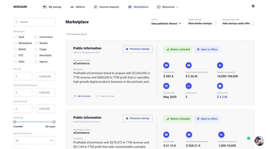The image size is (268, 149).
Task: Click the Number of customers icon
Action: pos(220,65)
